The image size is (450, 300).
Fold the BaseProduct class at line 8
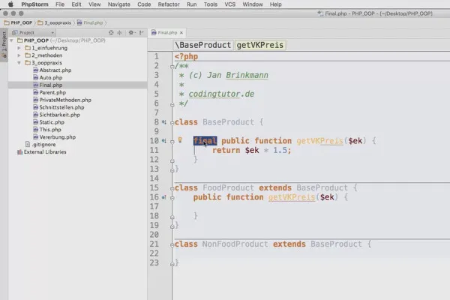pyautogui.click(x=172, y=123)
